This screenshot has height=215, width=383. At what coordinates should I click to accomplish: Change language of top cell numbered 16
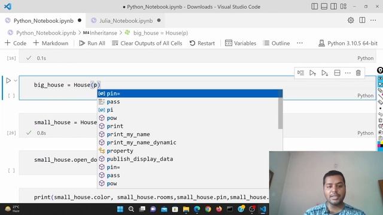[365, 58]
